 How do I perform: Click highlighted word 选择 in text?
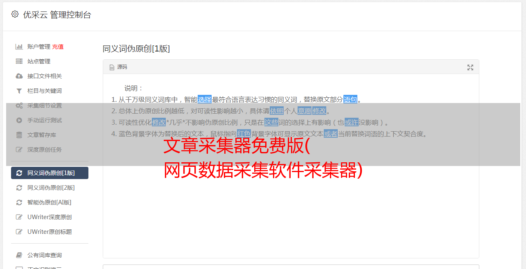205,99
